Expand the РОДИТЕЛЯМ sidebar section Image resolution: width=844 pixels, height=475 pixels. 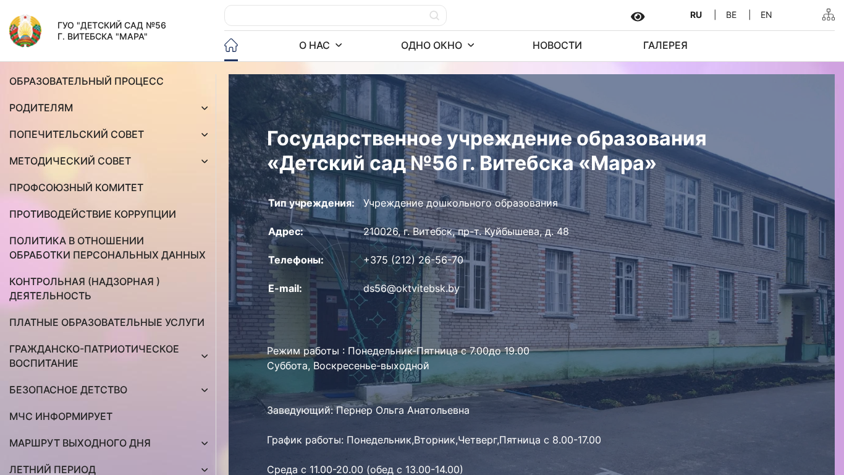pyautogui.click(x=205, y=108)
